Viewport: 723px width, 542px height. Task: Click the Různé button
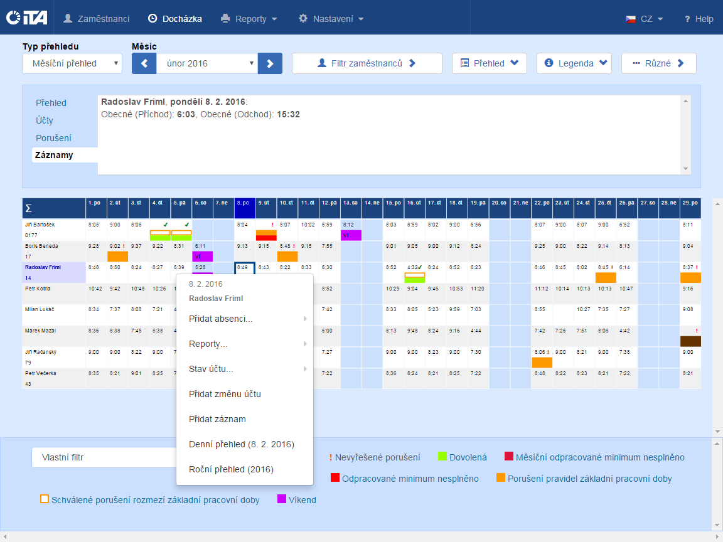658,63
